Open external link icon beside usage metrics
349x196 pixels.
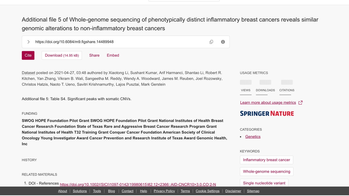[x=300, y=103]
